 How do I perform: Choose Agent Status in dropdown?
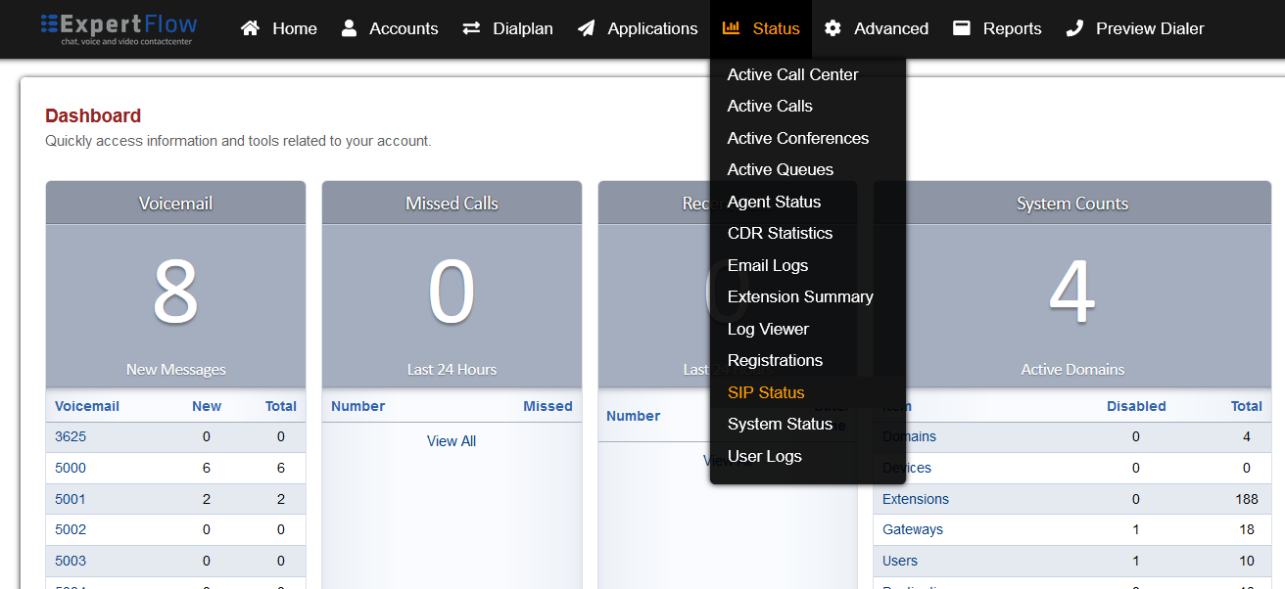[x=774, y=202]
